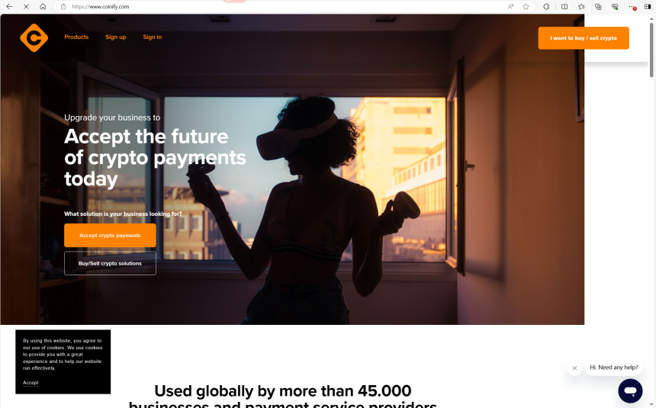The height and width of the screenshot is (408, 656).
Task: Toggle the browser sidebar
Action: click(647, 7)
